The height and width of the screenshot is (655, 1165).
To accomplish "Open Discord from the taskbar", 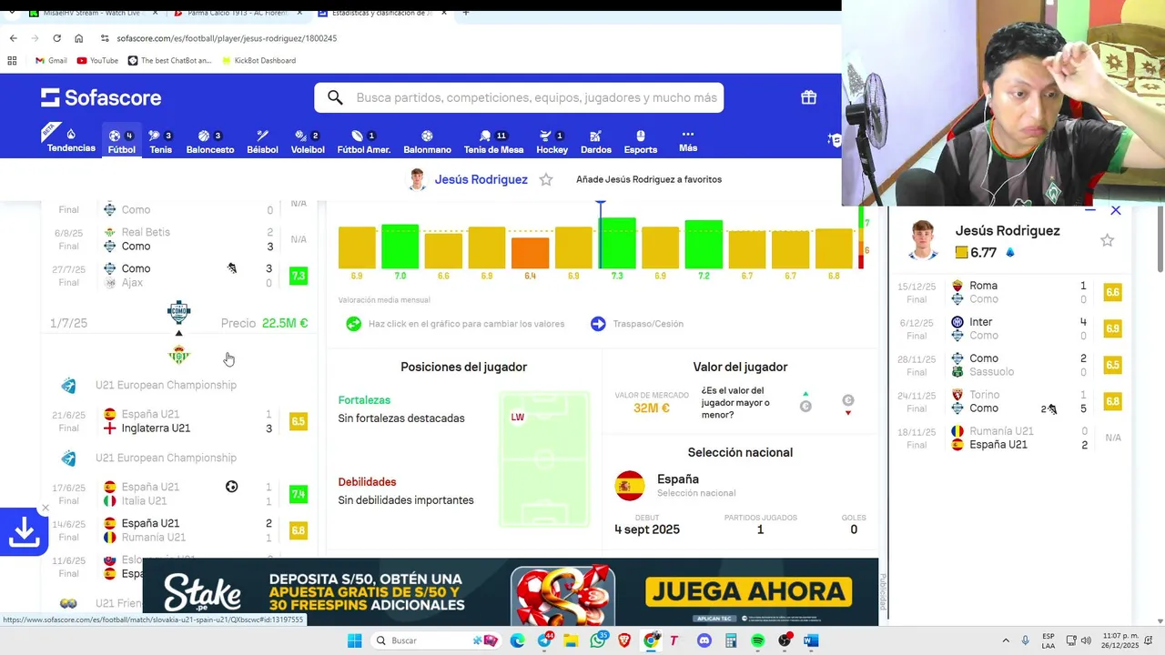I will 704,640.
